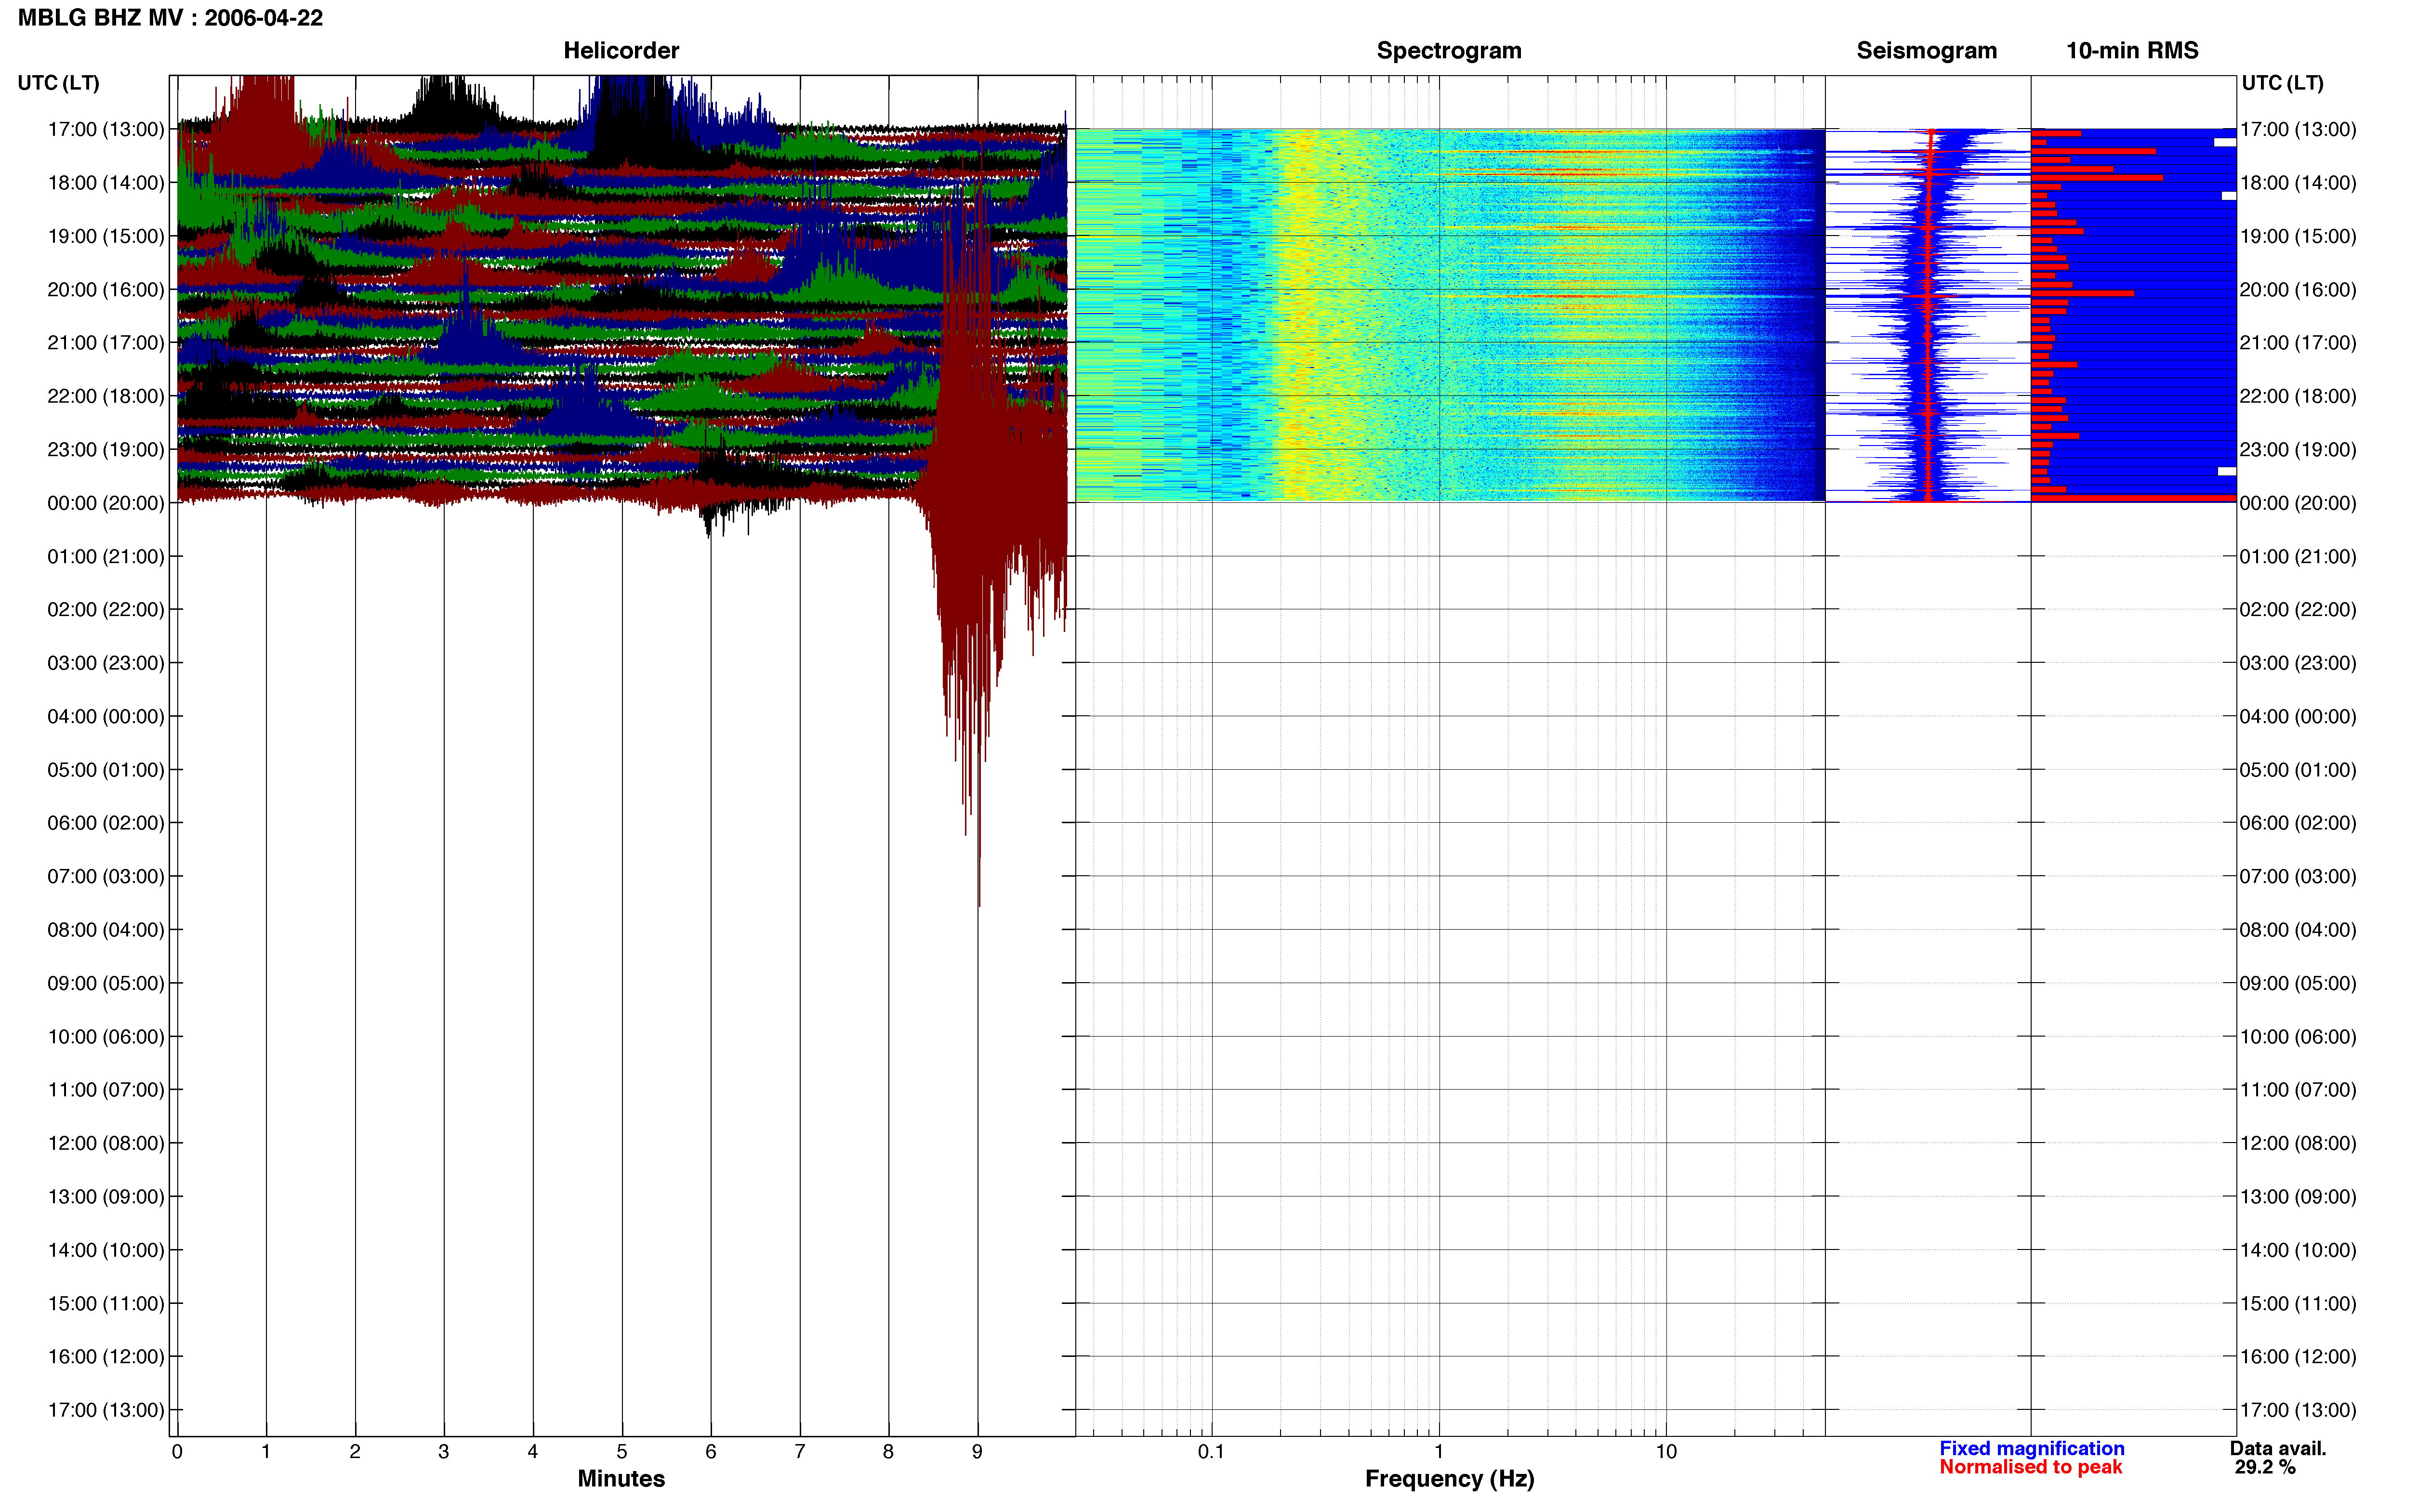Click left axis label '08:00 (04:00)'
2418x1512 pixels.
(106, 930)
